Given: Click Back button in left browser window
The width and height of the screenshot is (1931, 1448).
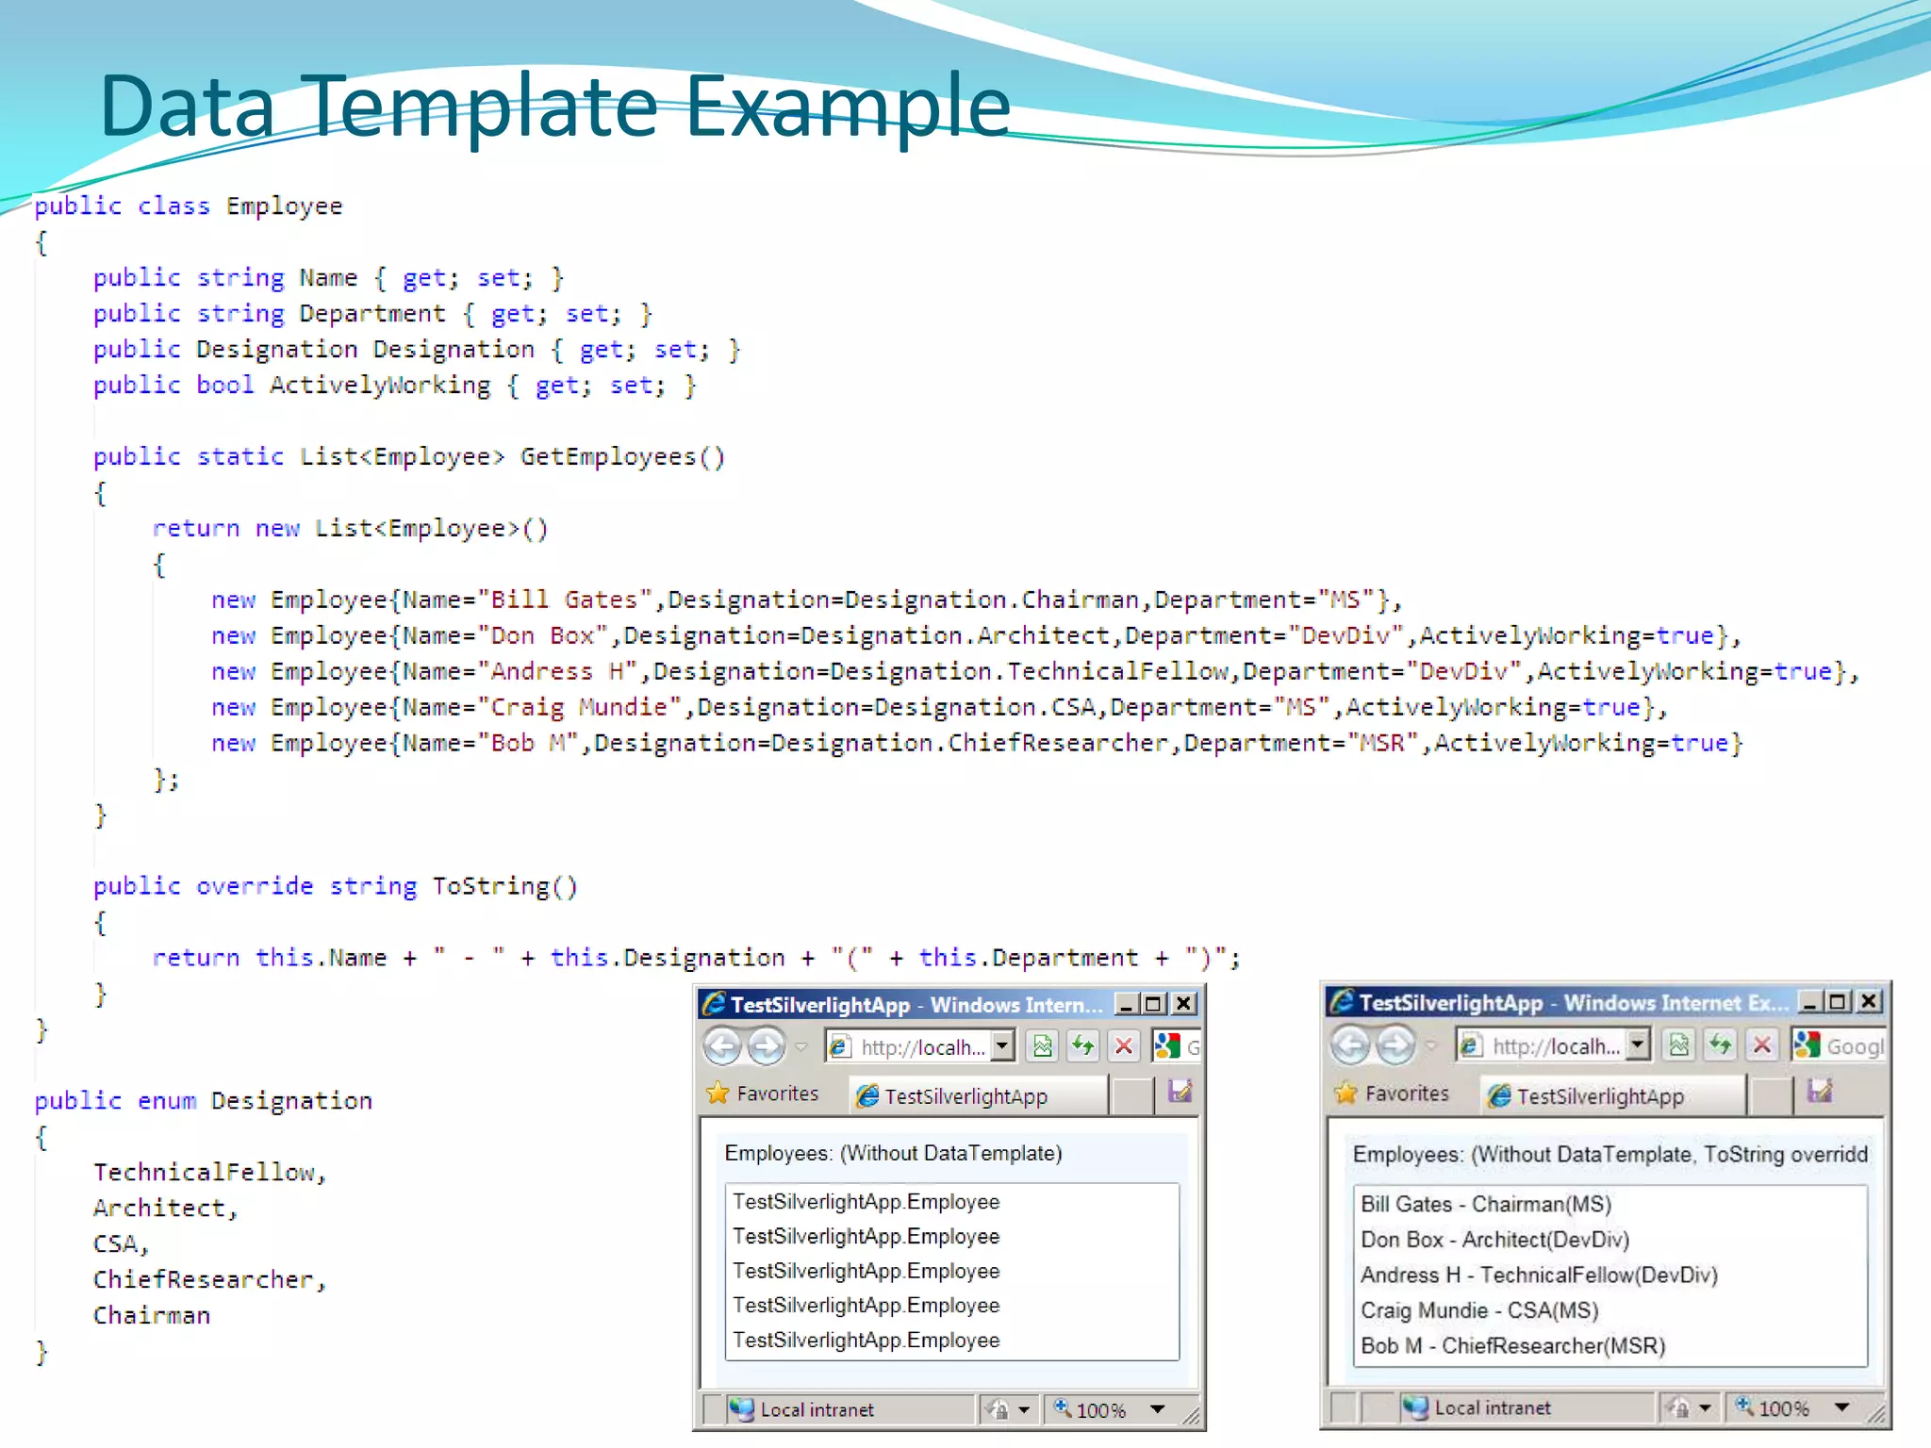Looking at the screenshot, I should [723, 1045].
